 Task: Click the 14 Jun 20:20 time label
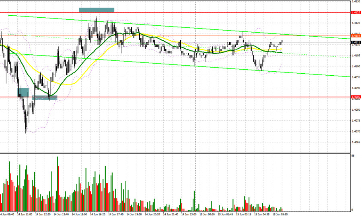(152, 215)
